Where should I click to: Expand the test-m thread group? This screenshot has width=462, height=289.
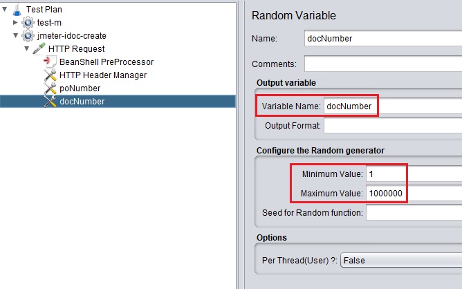point(16,23)
